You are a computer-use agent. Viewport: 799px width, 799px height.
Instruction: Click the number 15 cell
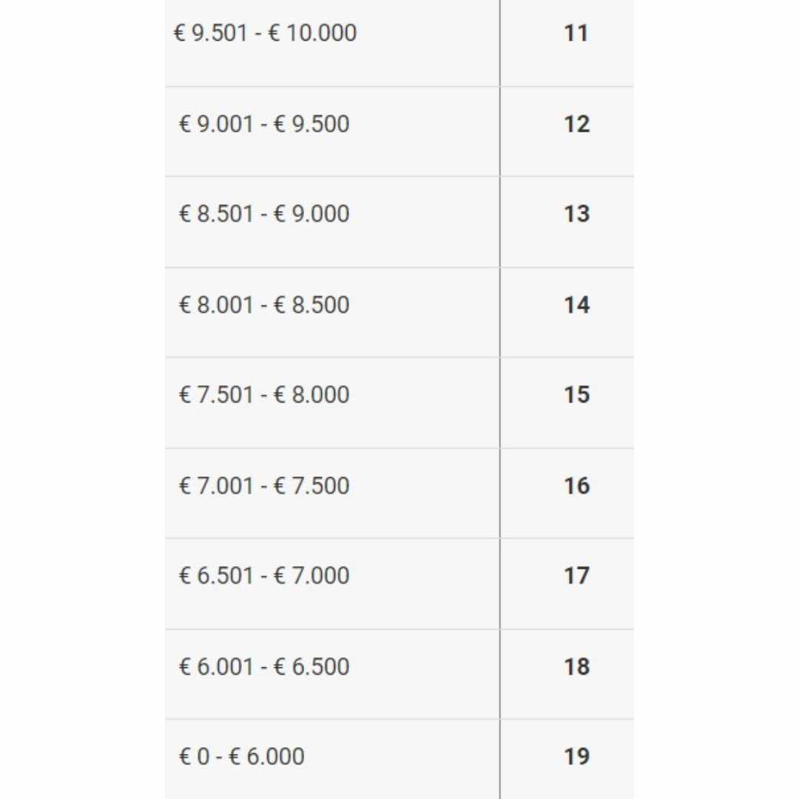tap(576, 394)
